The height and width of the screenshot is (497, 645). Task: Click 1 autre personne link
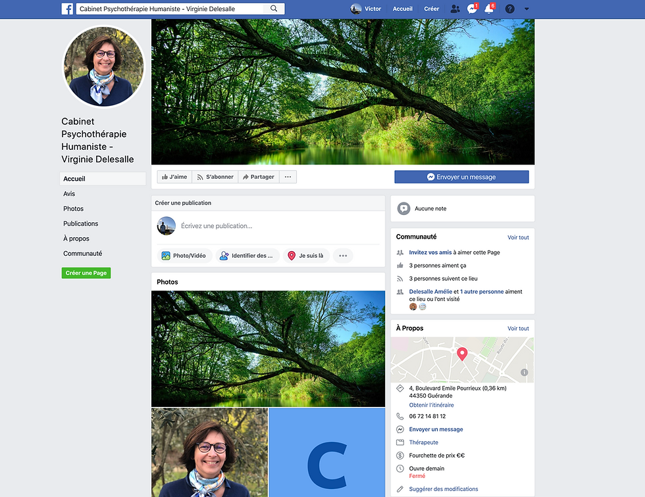(x=482, y=292)
